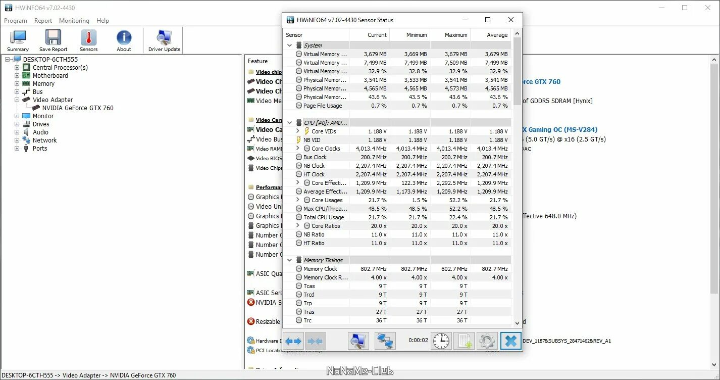Click the shrink layout arrows button
Image resolution: width=720 pixels, height=380 pixels.
tap(316, 341)
